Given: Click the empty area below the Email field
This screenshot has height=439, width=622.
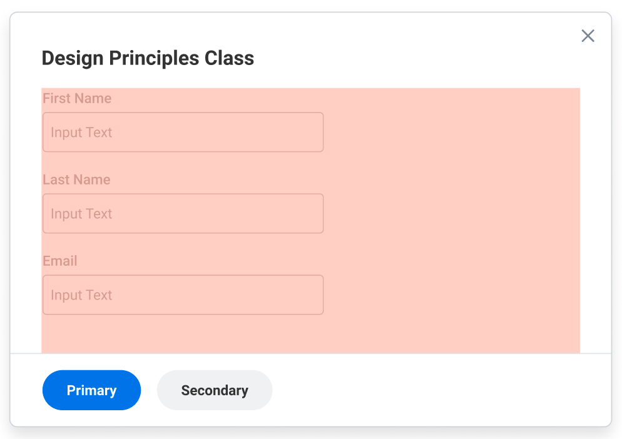Looking at the screenshot, I should [x=183, y=335].
